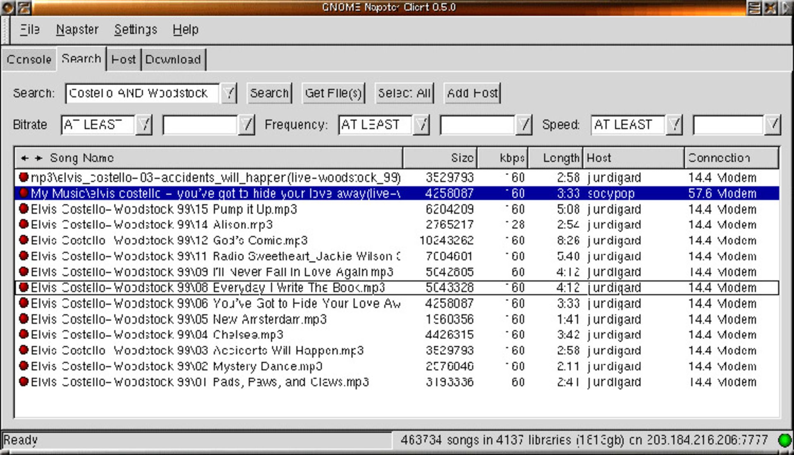Screen dimensions: 794x455
Task: Open the Bitrate value dropdown
Action: [246, 124]
